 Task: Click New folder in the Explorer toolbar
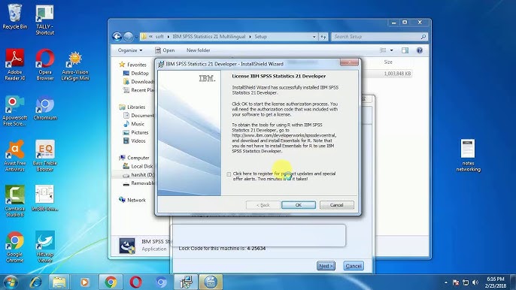tap(198, 50)
